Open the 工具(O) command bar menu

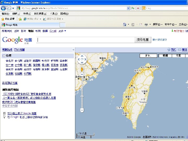(x=183, y=25)
